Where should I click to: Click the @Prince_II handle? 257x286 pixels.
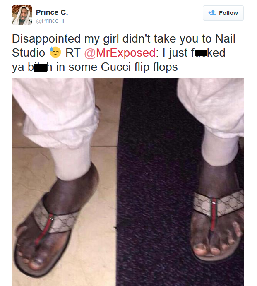(x=50, y=21)
